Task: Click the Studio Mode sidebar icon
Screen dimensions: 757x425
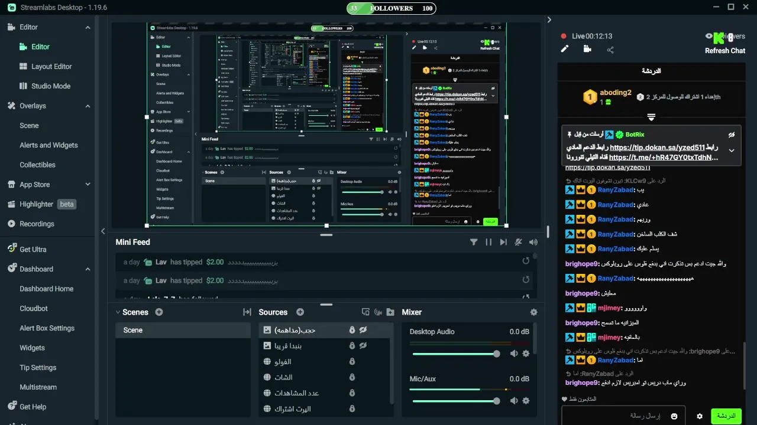Action: click(23, 86)
